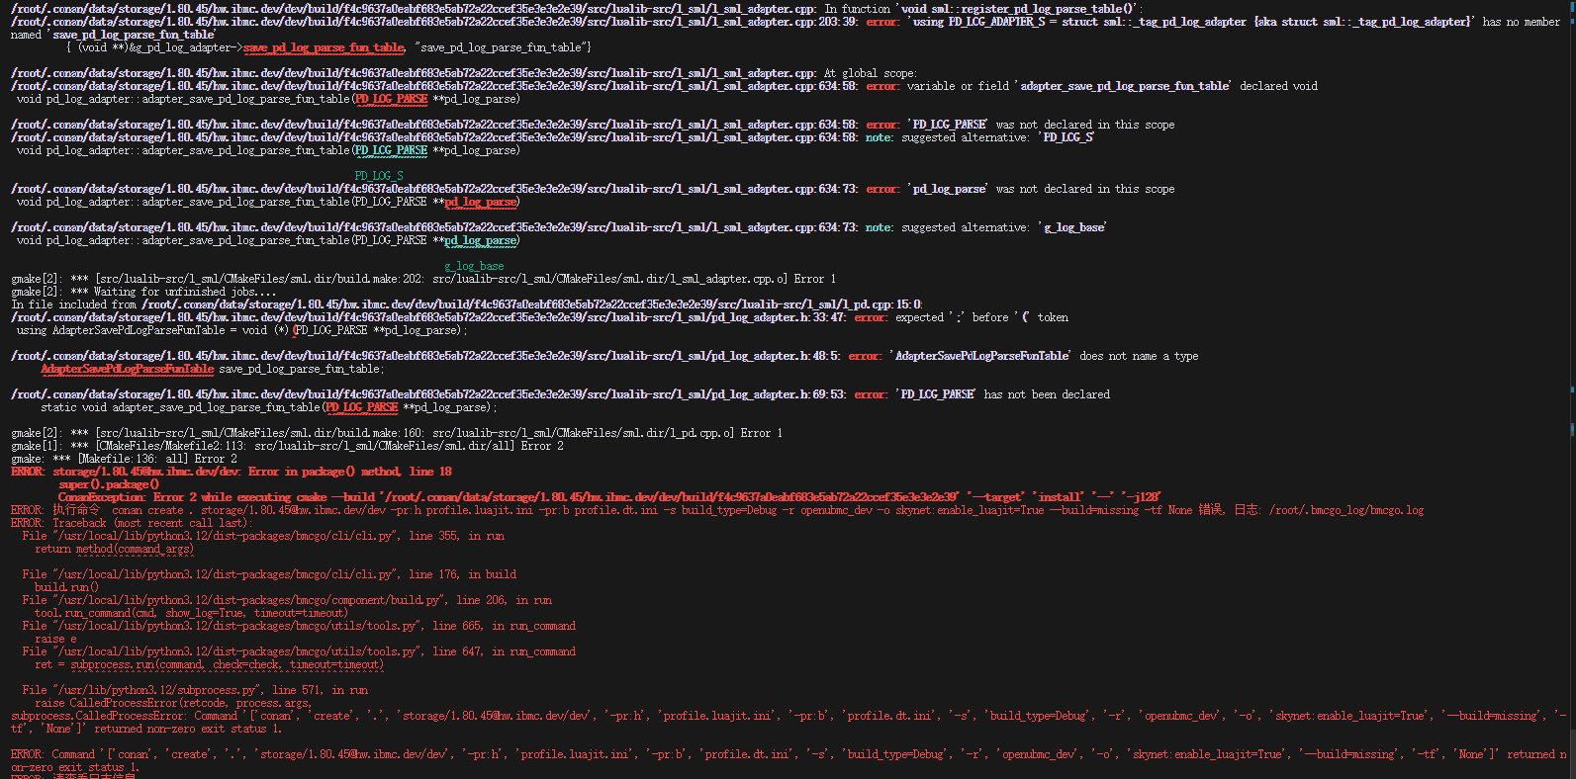Open the cli.py line 176 traceback path
Viewport: 1576px width, 779px height.
coord(226,574)
